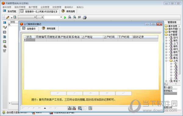The width and height of the screenshot is (183, 116).
Task: Click the person search icon after green arrow
Action: point(70,17)
